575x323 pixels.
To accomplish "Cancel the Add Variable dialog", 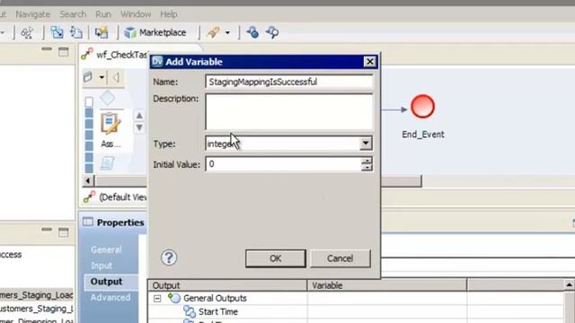I will pos(340,258).
